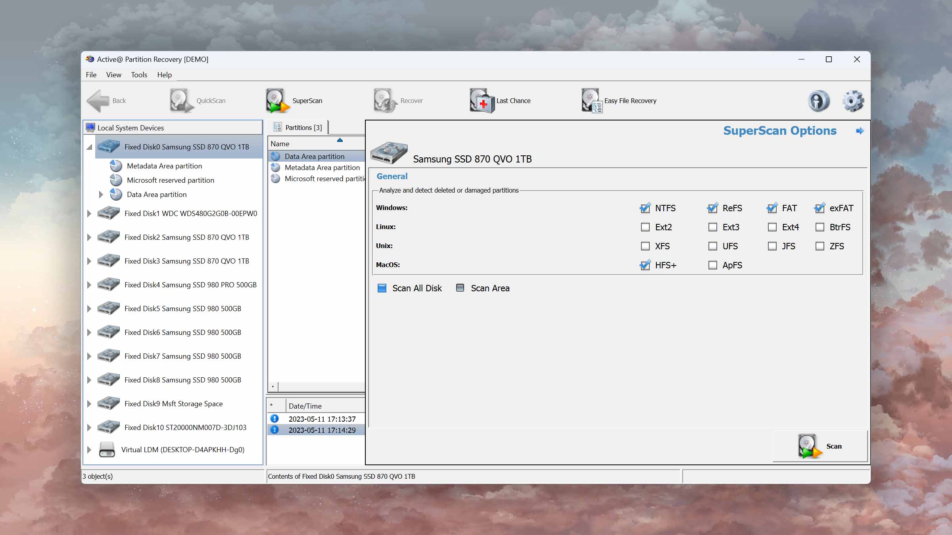The width and height of the screenshot is (952, 535).
Task: Expand the Data Area partition tree node
Action: tap(101, 194)
